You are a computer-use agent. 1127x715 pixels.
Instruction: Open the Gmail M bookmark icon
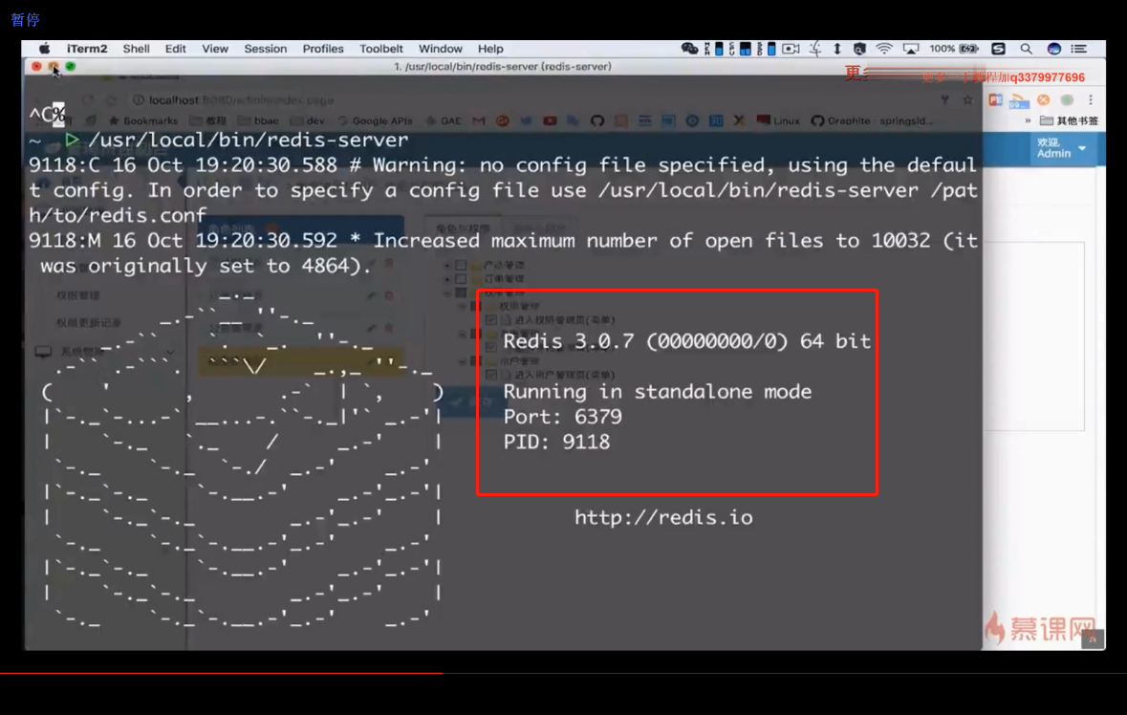pyautogui.click(x=479, y=120)
